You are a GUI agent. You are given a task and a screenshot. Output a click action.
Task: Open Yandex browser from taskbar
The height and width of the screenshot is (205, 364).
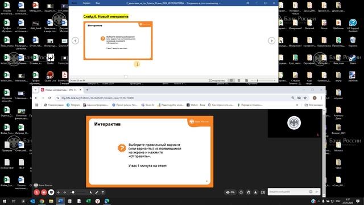click(98, 201)
